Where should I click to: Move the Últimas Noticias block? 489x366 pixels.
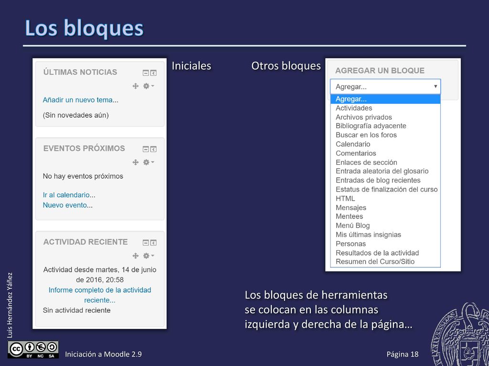point(135,86)
